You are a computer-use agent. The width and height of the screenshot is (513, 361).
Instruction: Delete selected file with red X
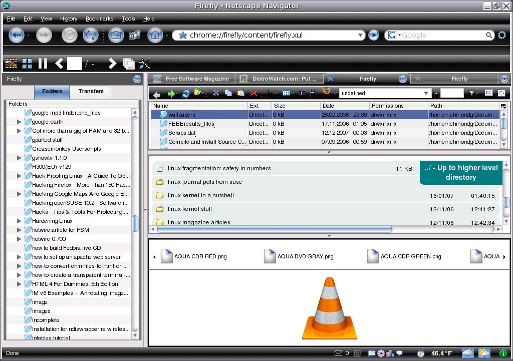pyautogui.click(x=253, y=94)
